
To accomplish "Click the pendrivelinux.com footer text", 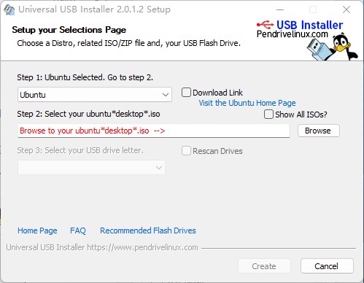I will coord(102,247).
